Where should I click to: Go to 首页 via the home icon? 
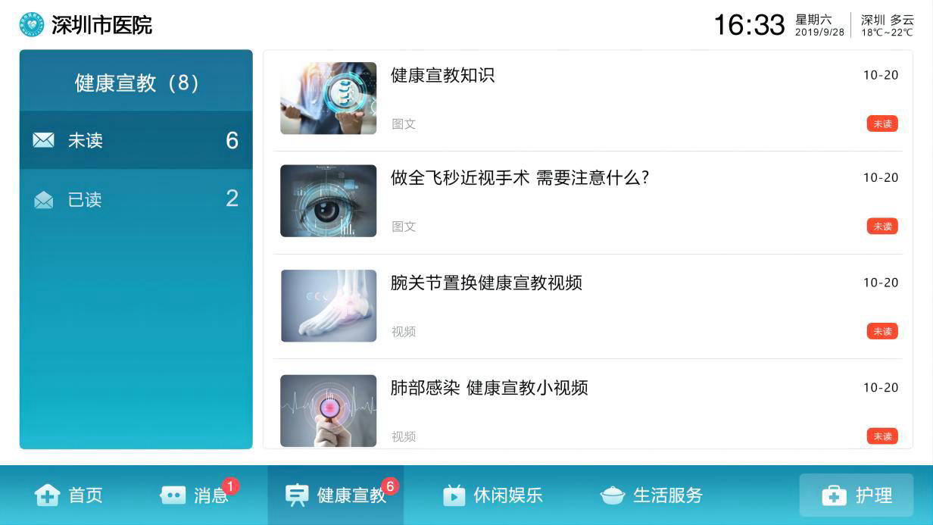(47, 495)
